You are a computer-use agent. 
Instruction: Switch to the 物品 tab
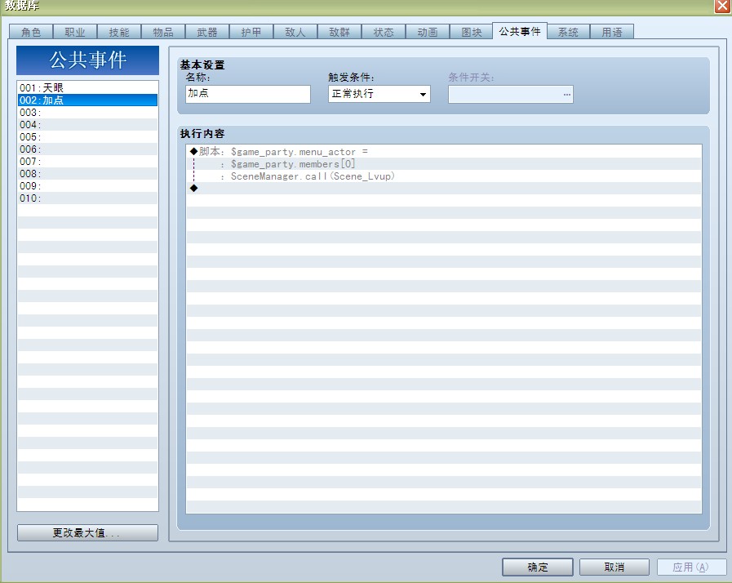tap(163, 32)
